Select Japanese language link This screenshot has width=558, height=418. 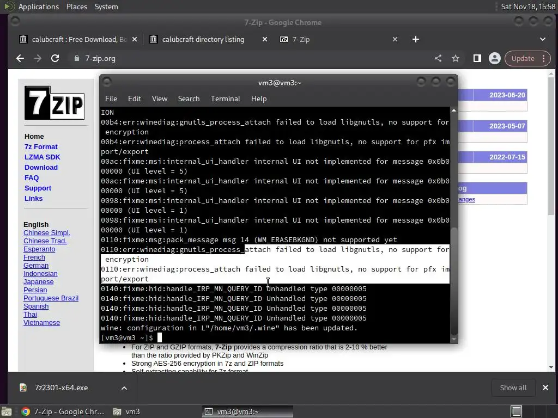pyautogui.click(x=39, y=281)
